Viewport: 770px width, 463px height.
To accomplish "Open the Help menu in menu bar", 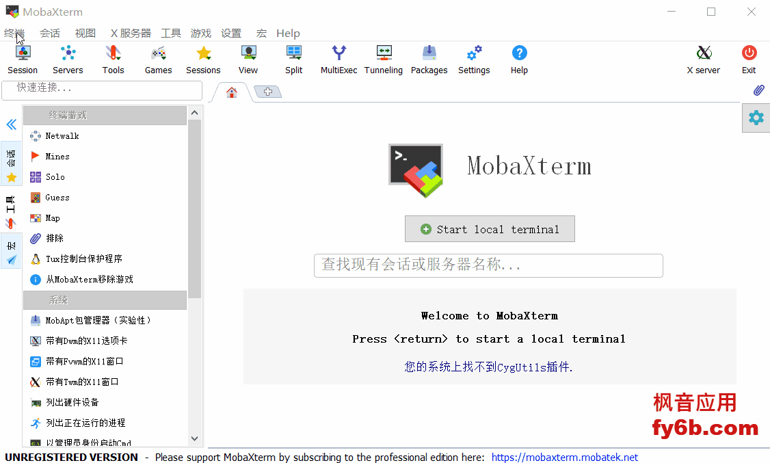I will pos(288,34).
